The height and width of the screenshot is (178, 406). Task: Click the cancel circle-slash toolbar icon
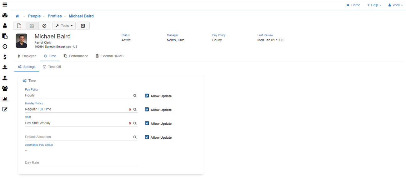pyautogui.click(x=44, y=26)
